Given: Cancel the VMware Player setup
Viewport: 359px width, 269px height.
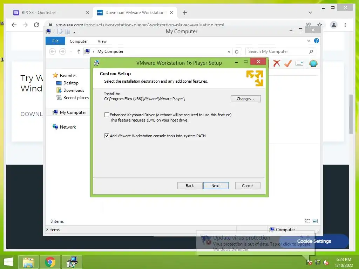Looking at the screenshot, I should tap(248, 186).
